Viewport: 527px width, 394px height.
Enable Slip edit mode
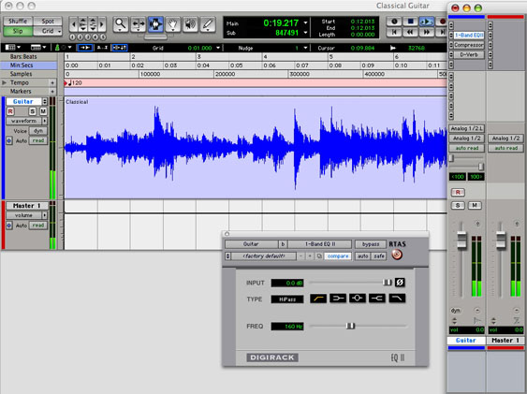click(x=18, y=31)
